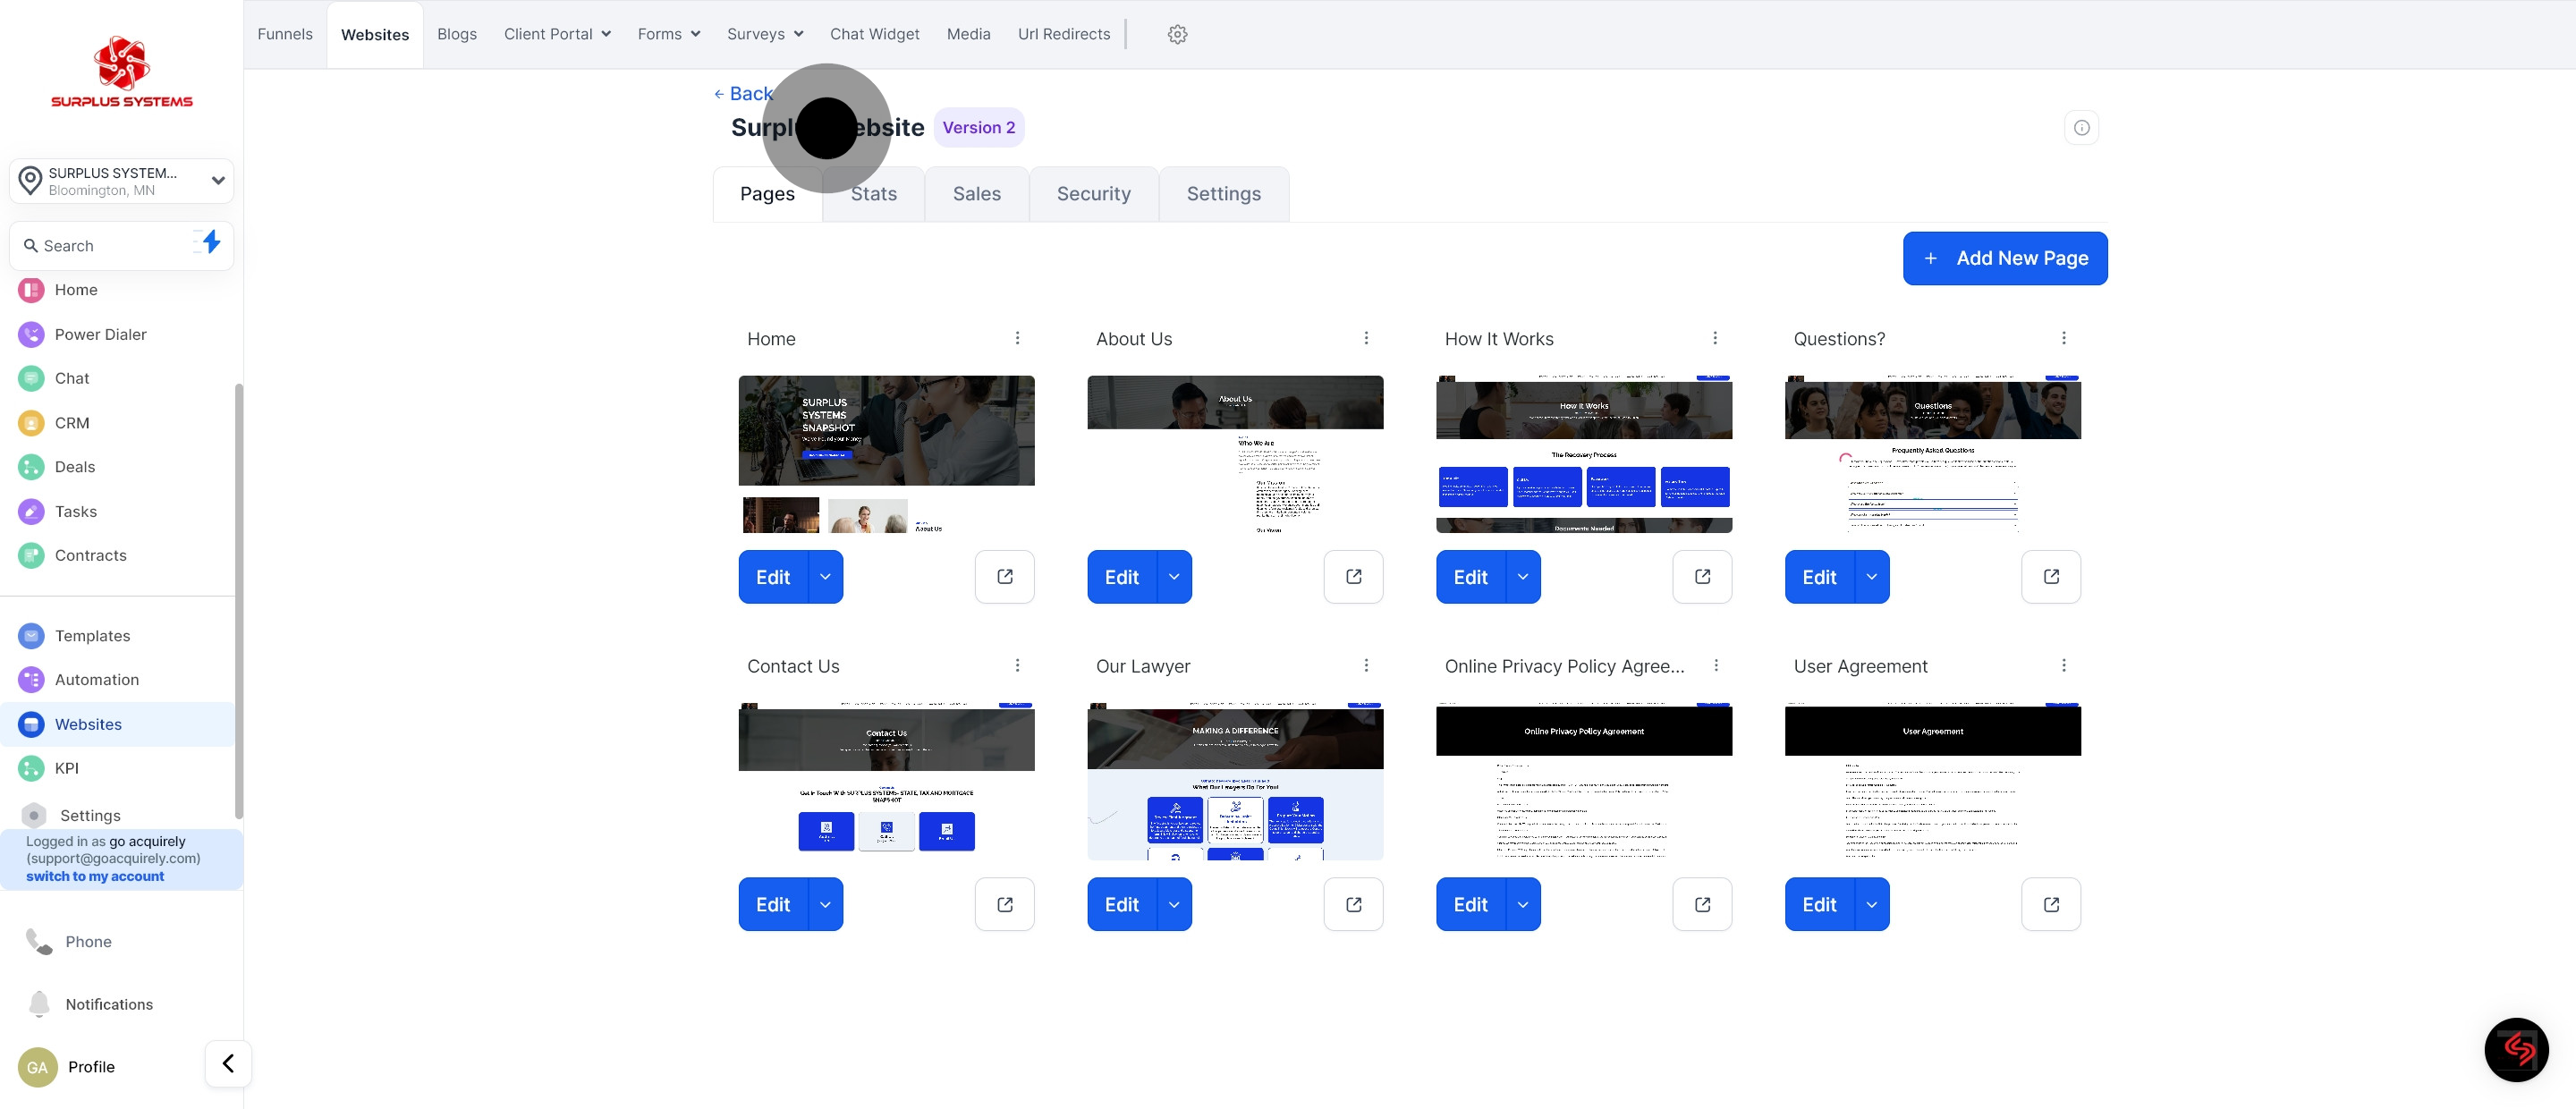Click the lightning bolt quick actions icon

210,242
